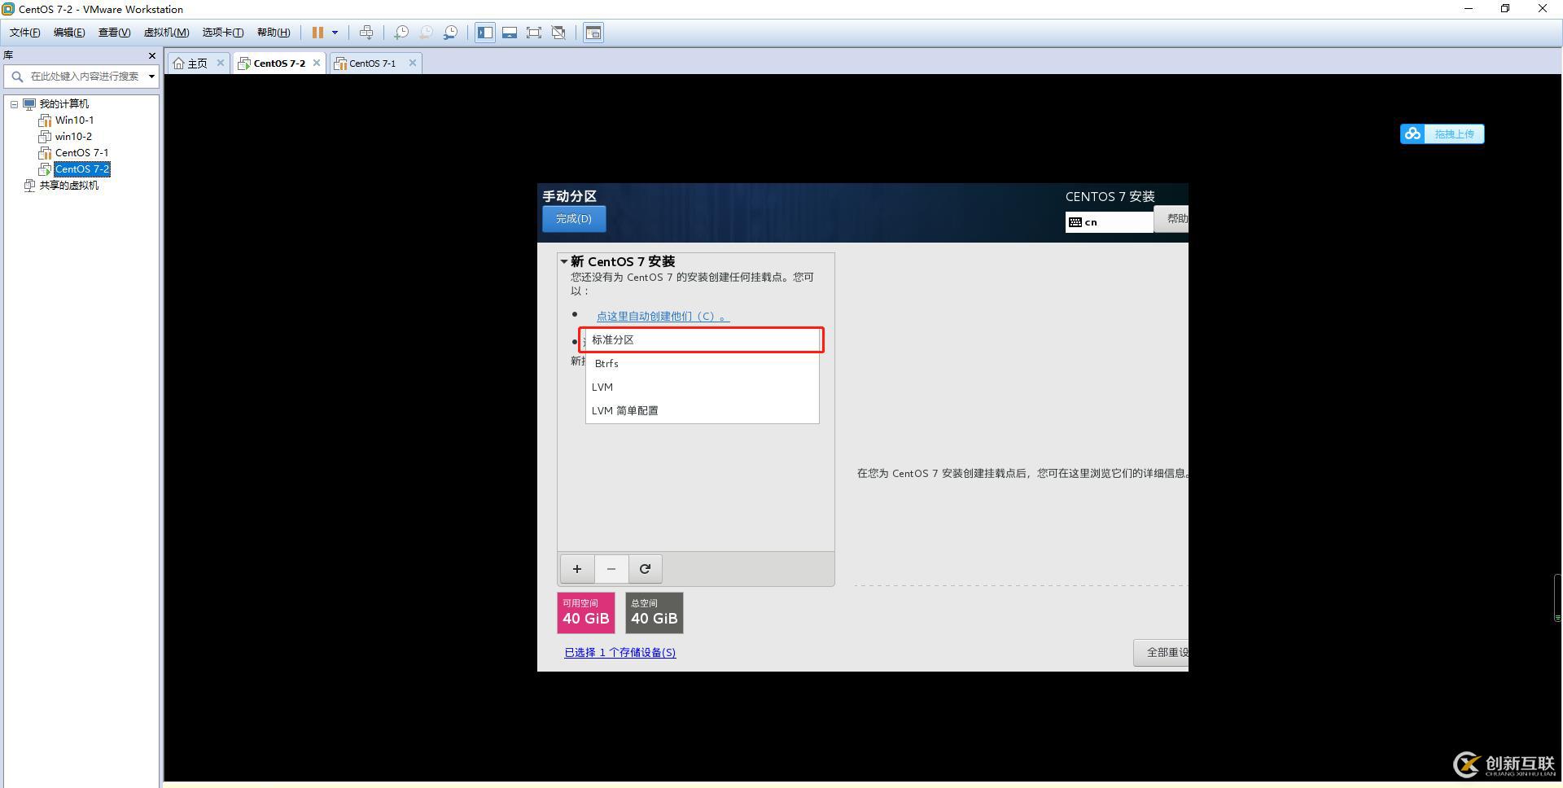Click the 帮助 help button in installer
The image size is (1563, 788).
click(x=1172, y=219)
